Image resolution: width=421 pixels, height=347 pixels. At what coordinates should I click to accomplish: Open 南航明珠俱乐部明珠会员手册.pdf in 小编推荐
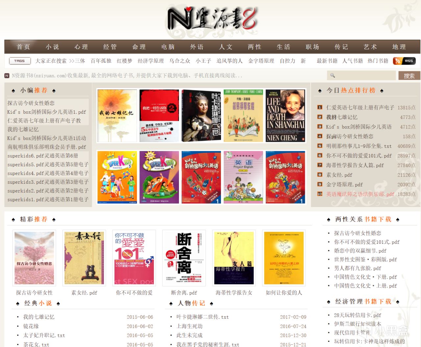(x=47, y=147)
